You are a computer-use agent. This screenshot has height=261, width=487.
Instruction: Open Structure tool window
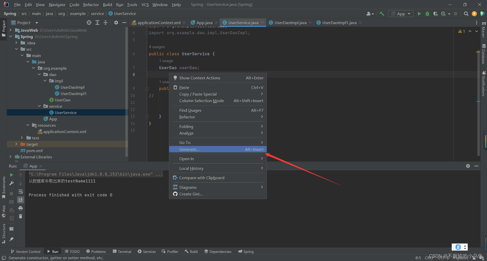4,234
